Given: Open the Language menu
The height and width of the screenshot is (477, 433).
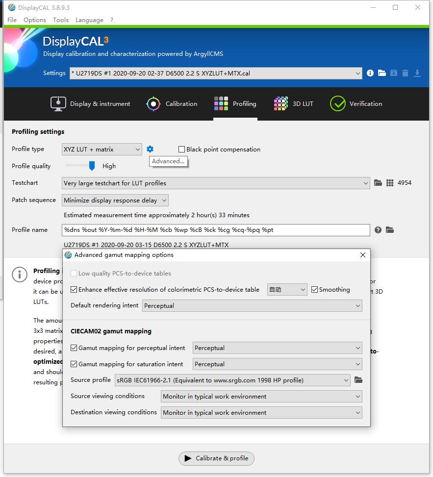Looking at the screenshot, I should [x=89, y=20].
